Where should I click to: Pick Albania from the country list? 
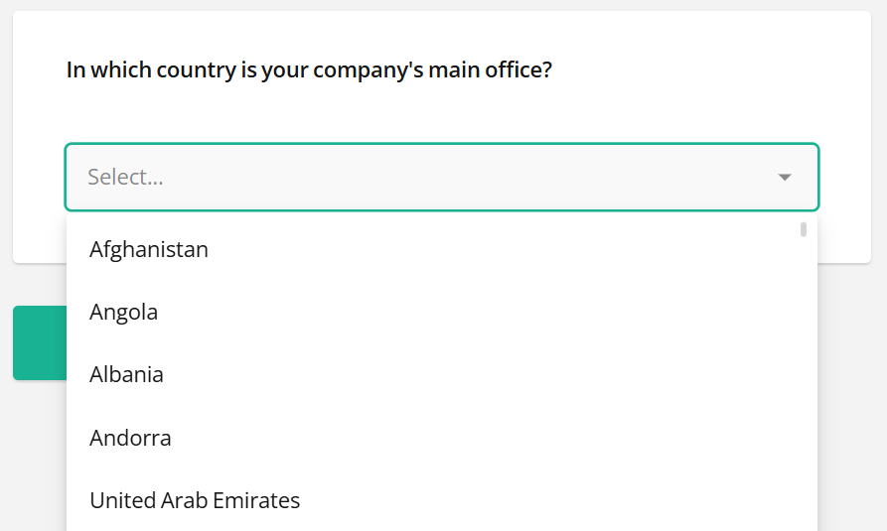coord(126,374)
